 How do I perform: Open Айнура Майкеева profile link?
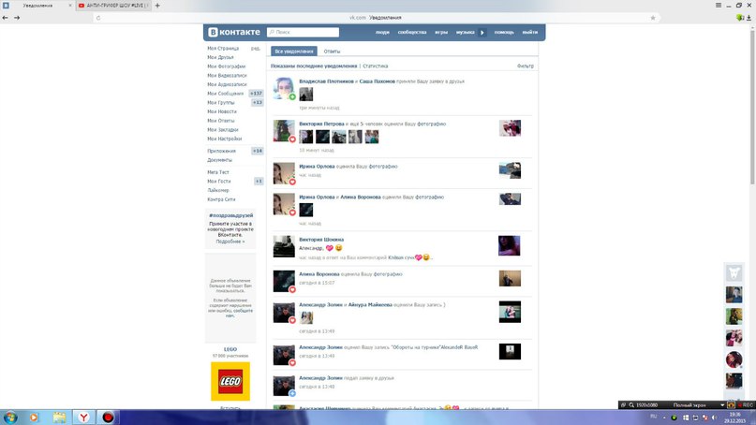[370, 305]
